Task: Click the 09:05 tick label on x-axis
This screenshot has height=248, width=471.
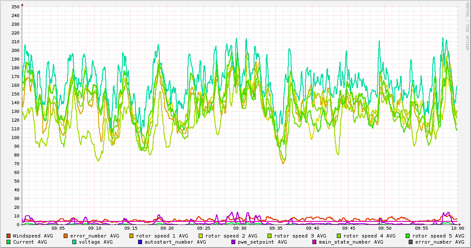Action: coord(58,228)
